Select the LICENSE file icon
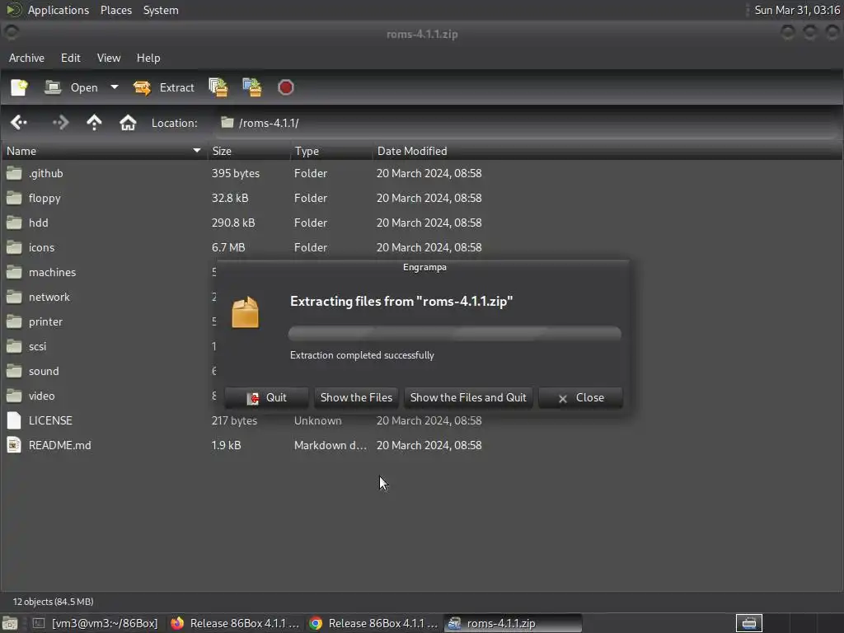This screenshot has height=633, width=844. click(x=14, y=420)
